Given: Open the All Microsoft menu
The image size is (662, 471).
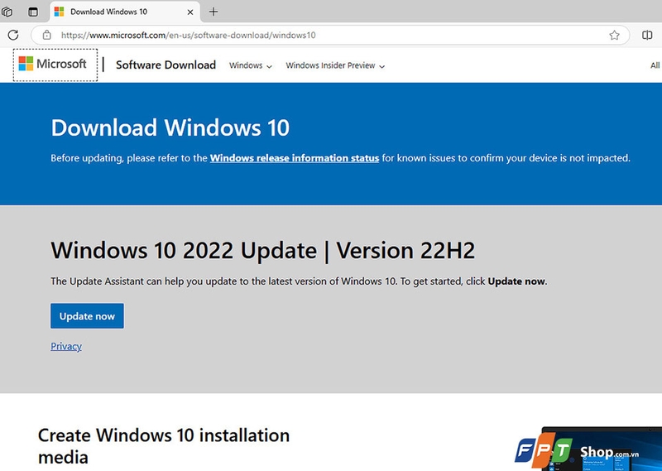Looking at the screenshot, I should tap(655, 65).
